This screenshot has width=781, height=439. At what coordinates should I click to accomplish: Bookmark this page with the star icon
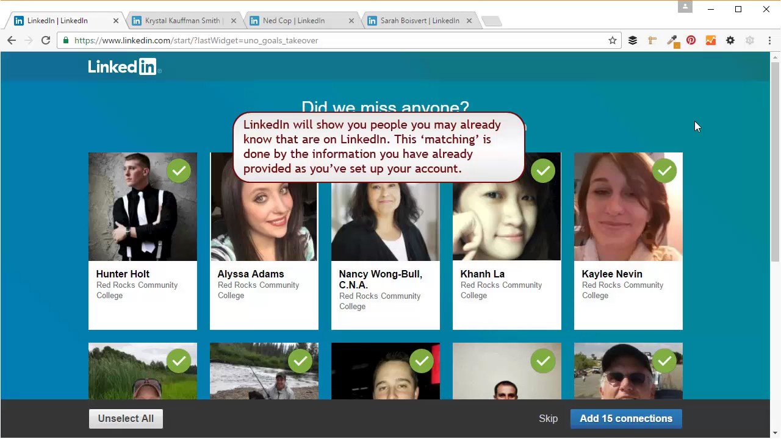613,40
